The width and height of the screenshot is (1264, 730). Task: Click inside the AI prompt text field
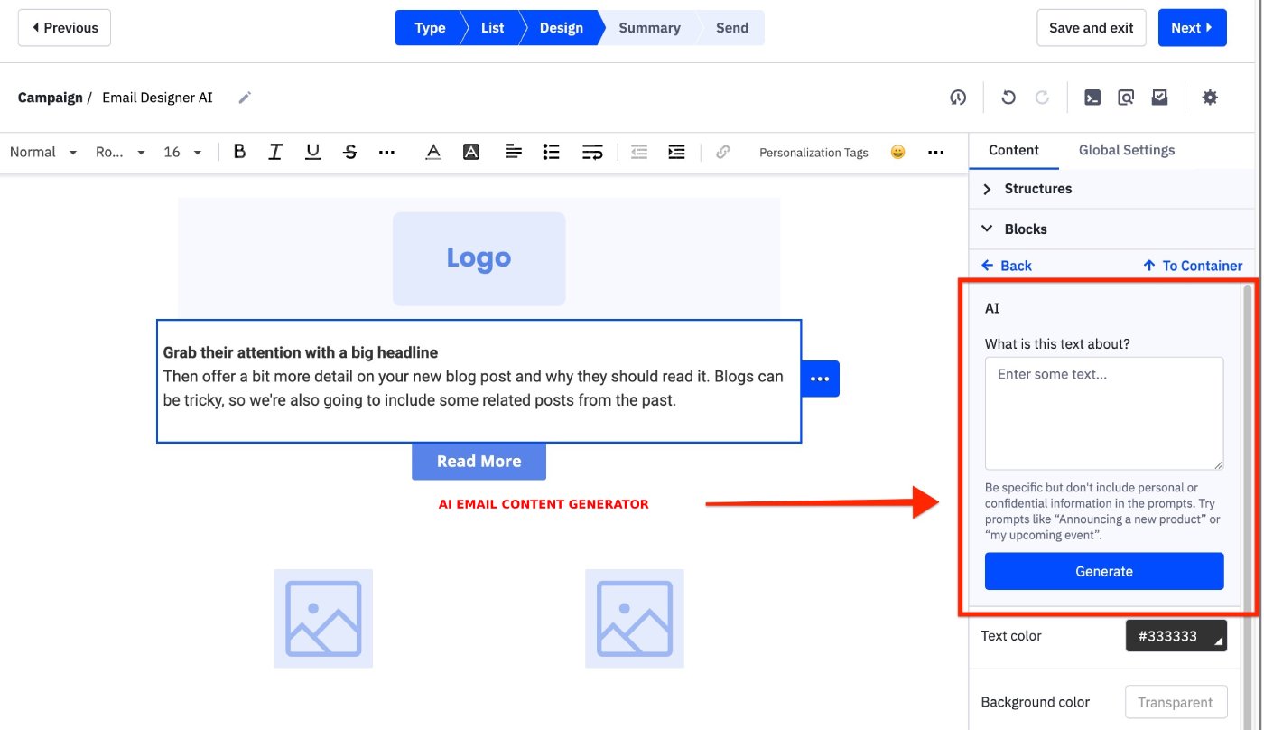point(1103,411)
